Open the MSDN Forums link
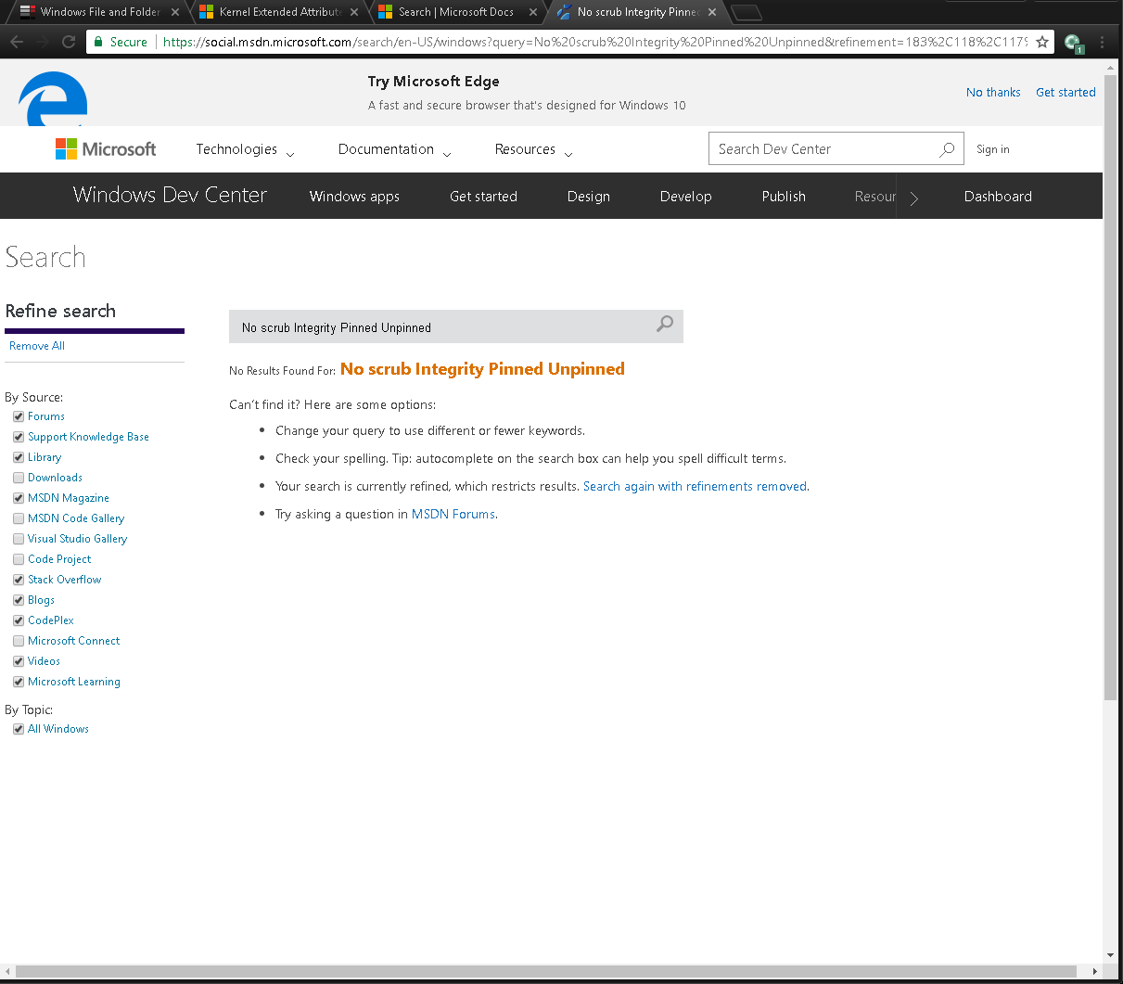 (x=453, y=514)
